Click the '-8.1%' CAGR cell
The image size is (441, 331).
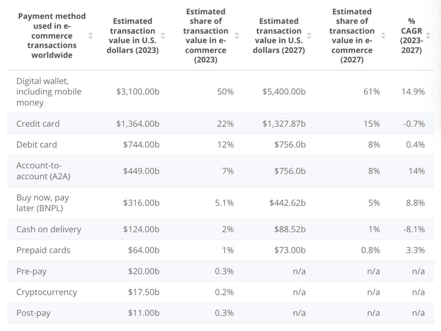click(415, 229)
